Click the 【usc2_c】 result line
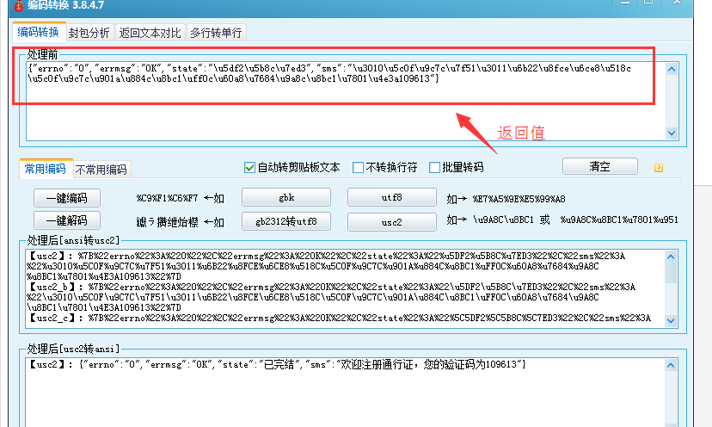The image size is (712, 427). (340, 318)
